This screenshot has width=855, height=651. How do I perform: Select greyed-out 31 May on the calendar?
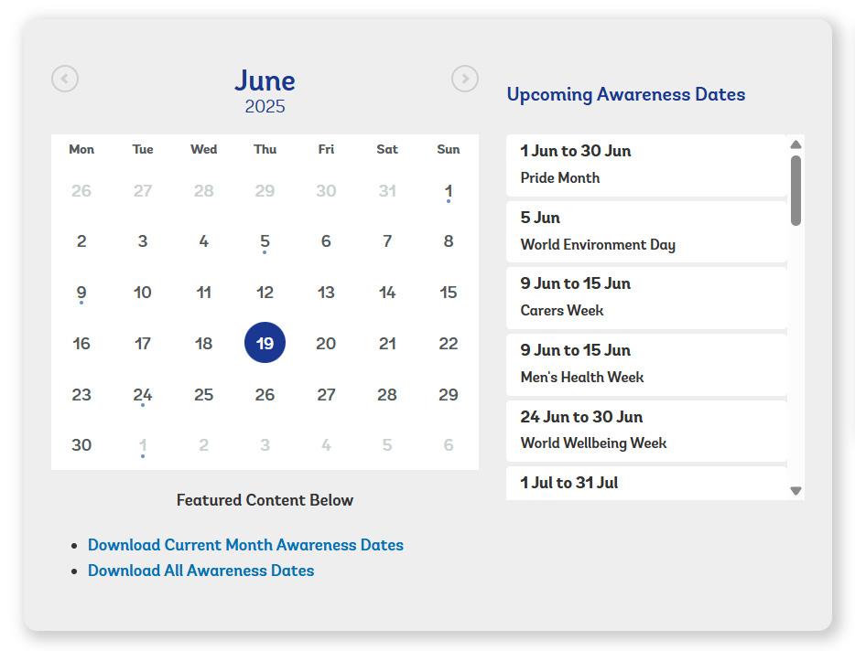point(387,191)
